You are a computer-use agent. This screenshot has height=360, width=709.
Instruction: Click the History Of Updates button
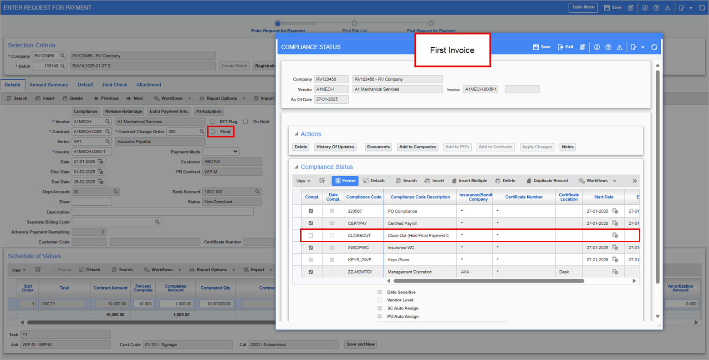pyautogui.click(x=335, y=147)
